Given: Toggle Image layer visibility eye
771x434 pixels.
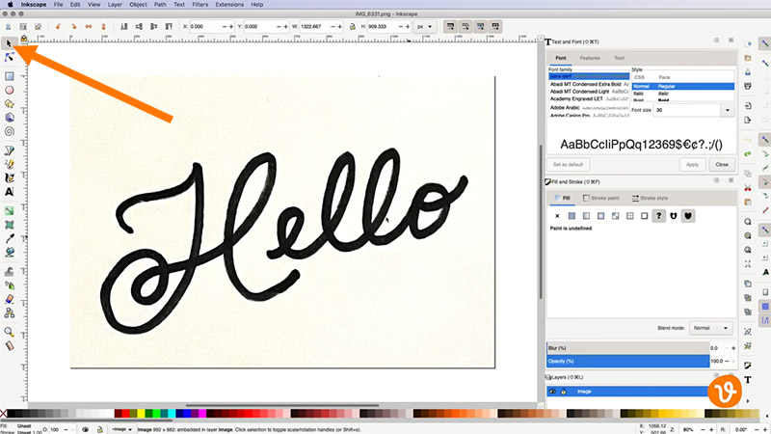Looking at the screenshot, I should [x=552, y=392].
